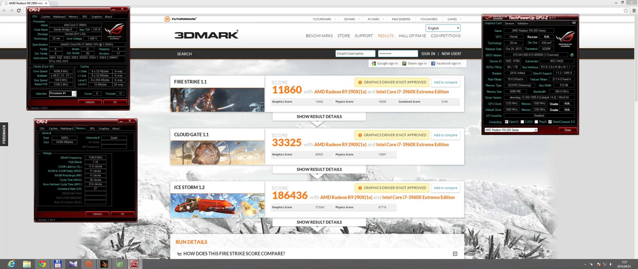This screenshot has height=269, width=638.
Task: Collapse the Fire Strike score comparison section
Action: coord(455,254)
